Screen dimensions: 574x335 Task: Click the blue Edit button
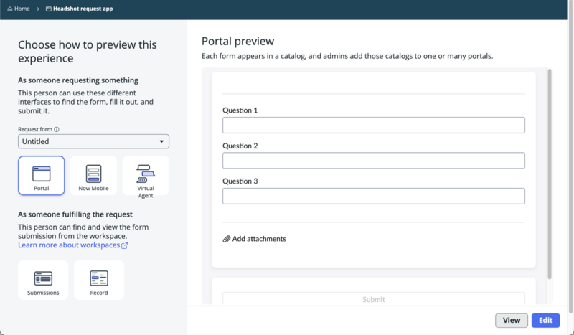coord(545,321)
